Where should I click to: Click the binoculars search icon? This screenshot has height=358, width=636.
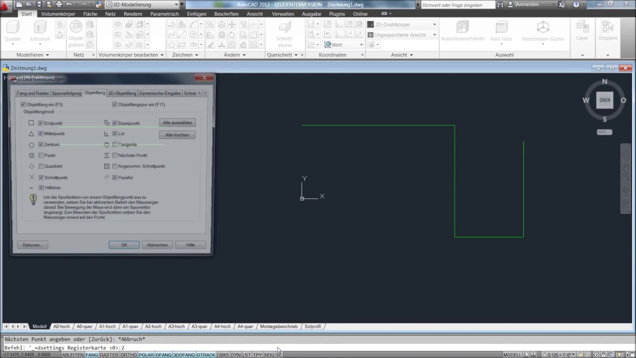pos(501,4)
